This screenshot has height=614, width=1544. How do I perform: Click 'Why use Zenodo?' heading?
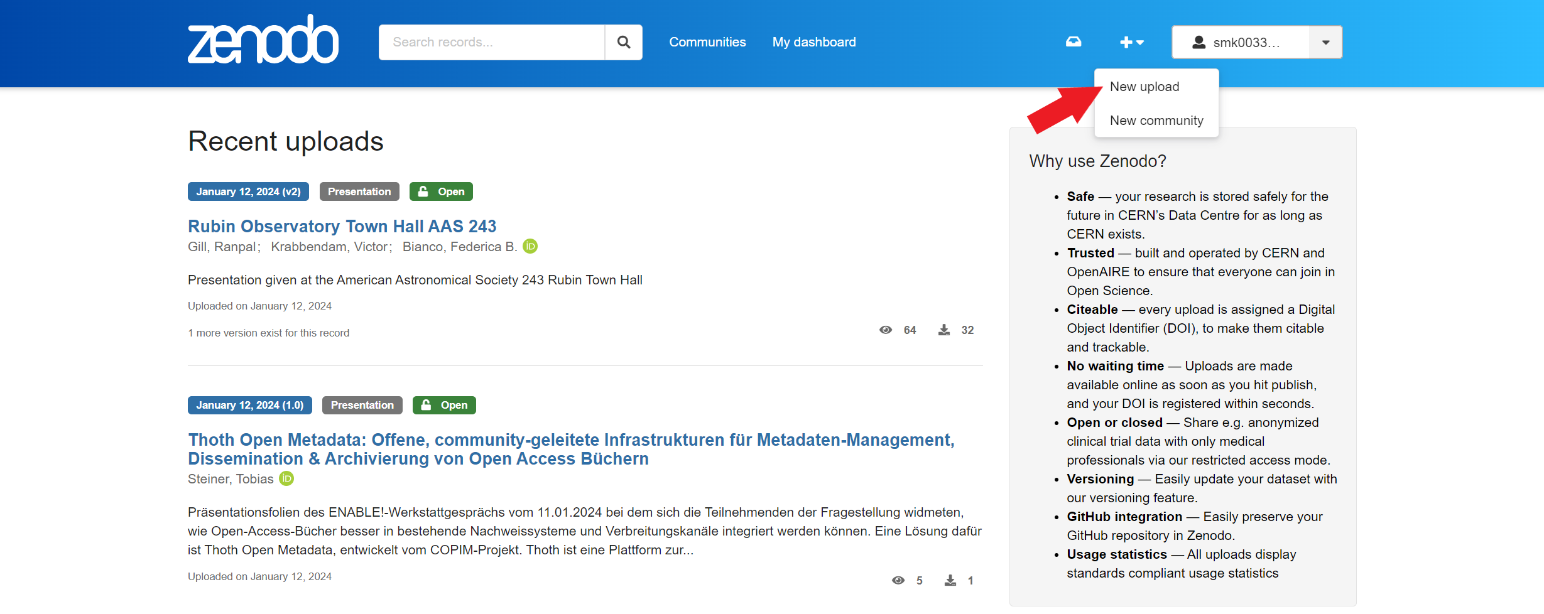(x=1097, y=161)
